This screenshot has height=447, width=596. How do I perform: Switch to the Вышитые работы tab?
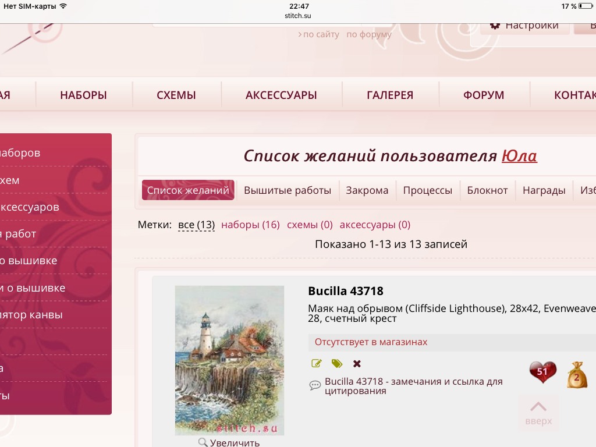288,190
